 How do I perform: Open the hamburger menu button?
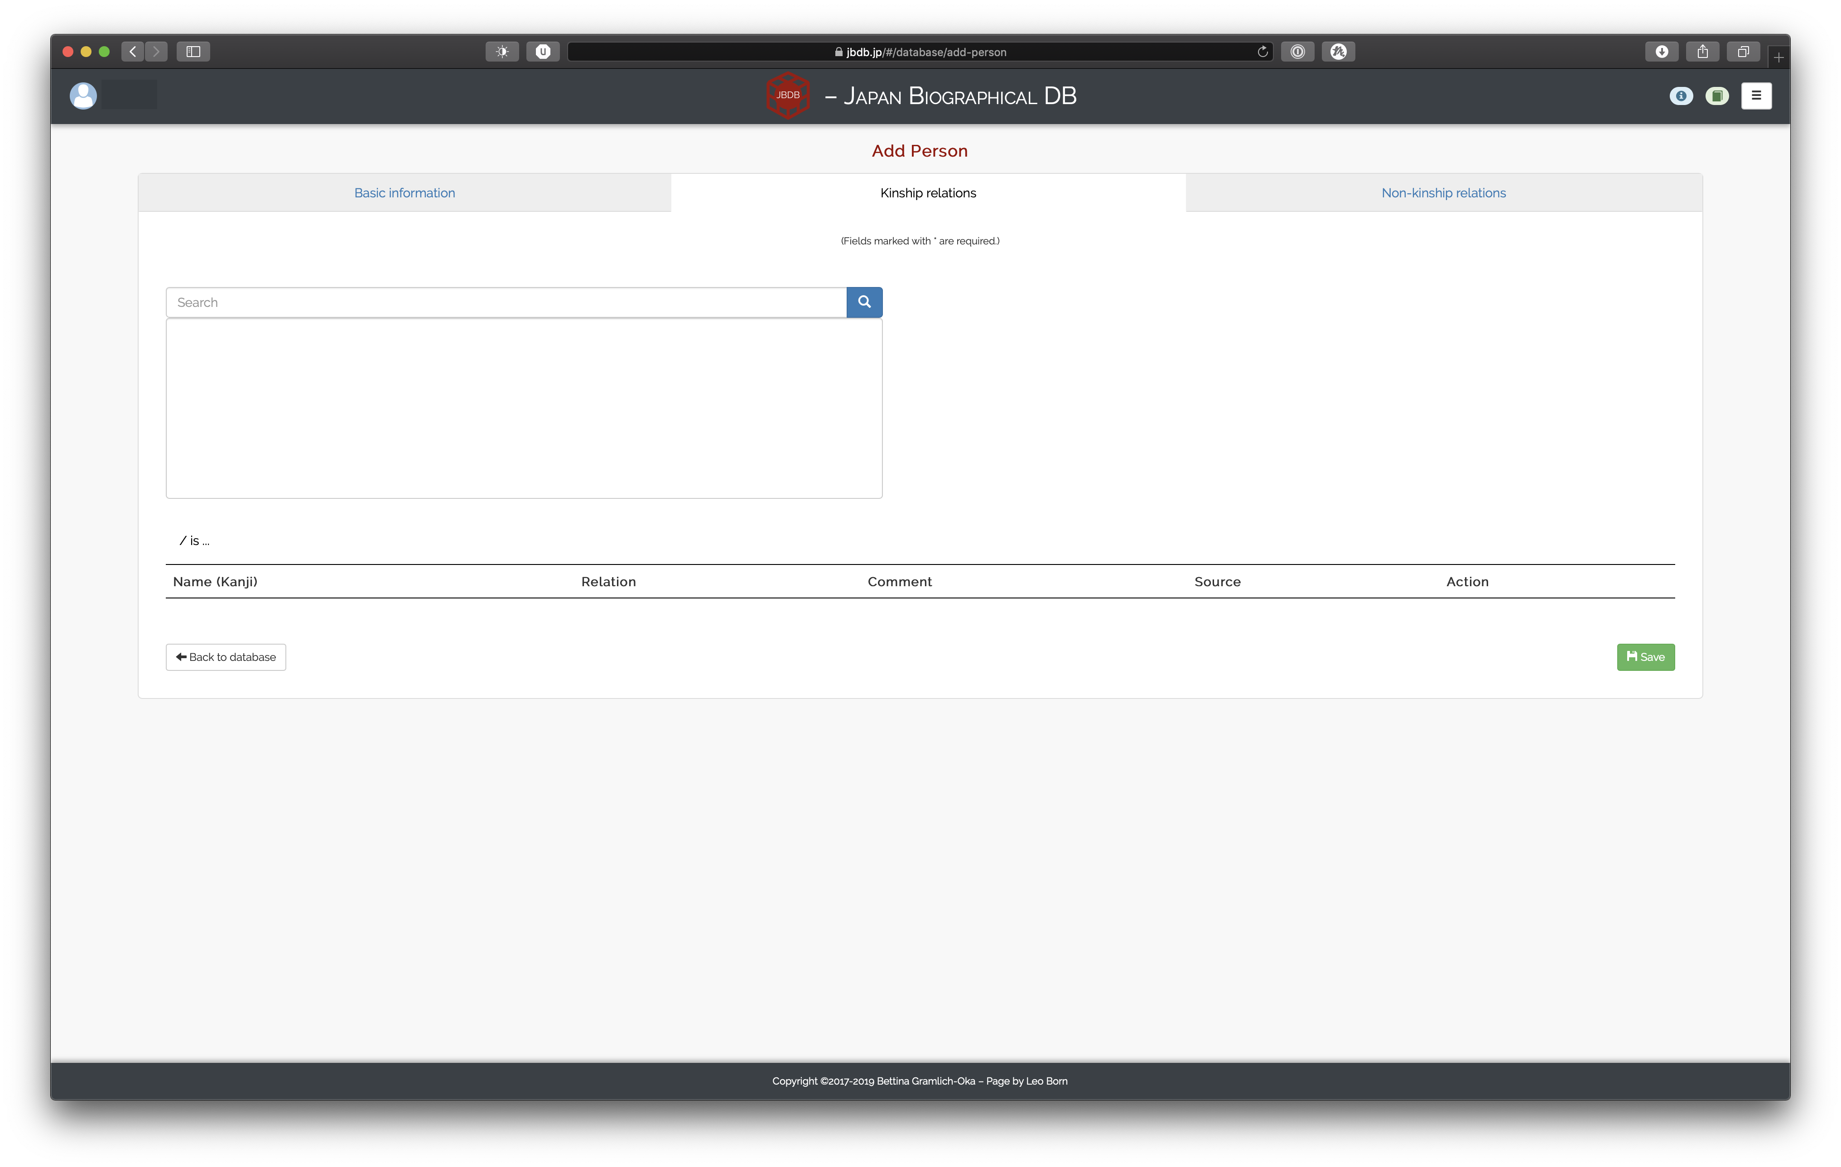(x=1756, y=96)
